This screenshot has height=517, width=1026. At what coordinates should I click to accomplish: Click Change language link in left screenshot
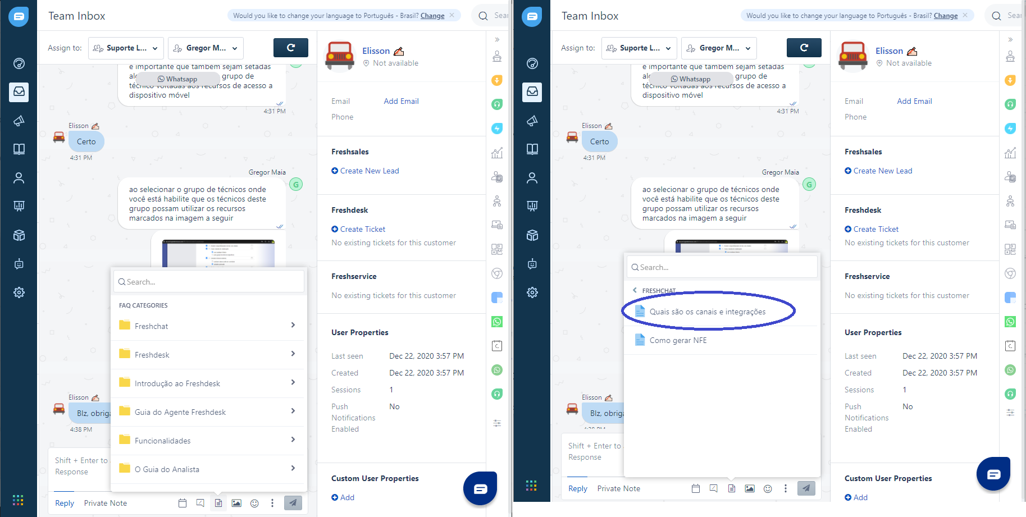pyautogui.click(x=432, y=16)
